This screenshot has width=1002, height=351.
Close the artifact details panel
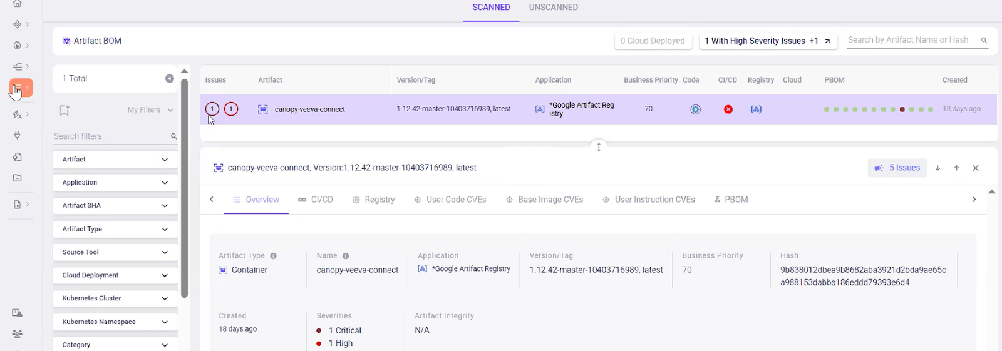tap(975, 168)
